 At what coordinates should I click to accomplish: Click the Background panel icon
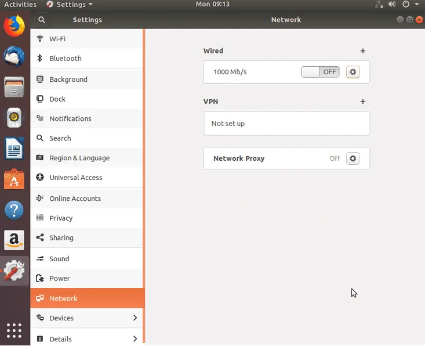click(40, 79)
